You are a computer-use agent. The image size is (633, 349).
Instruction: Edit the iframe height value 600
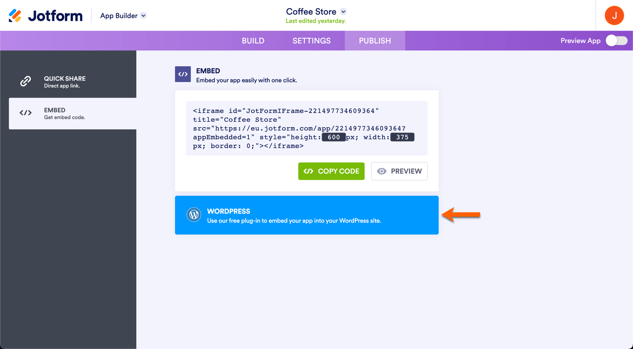tap(334, 137)
